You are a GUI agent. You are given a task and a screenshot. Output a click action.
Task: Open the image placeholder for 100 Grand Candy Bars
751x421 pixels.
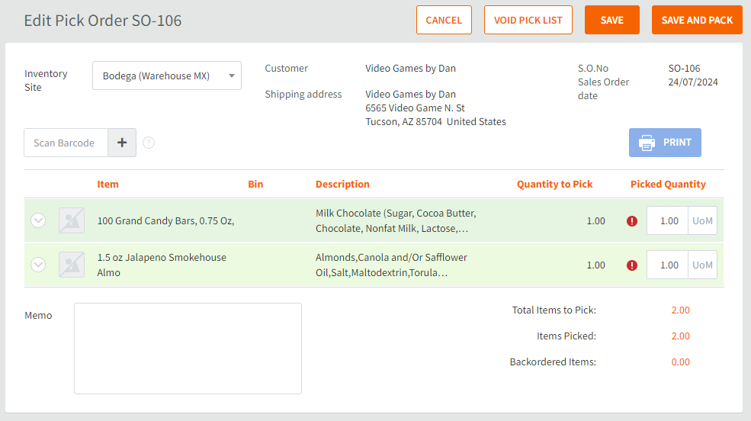point(72,220)
